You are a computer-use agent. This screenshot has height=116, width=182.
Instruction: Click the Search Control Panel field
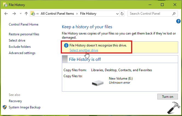pyautogui.click(x=153, y=14)
